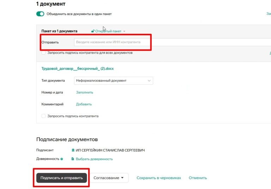Click the 'Номер и дата' label
The width and height of the screenshot is (271, 189).
52,92
